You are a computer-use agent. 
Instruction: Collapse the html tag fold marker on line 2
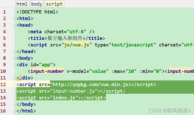click(15, 19)
